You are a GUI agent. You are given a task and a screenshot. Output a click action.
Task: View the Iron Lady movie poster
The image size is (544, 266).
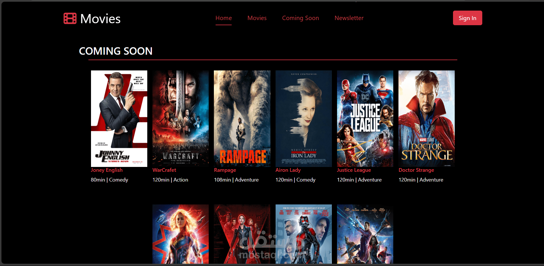point(304,119)
